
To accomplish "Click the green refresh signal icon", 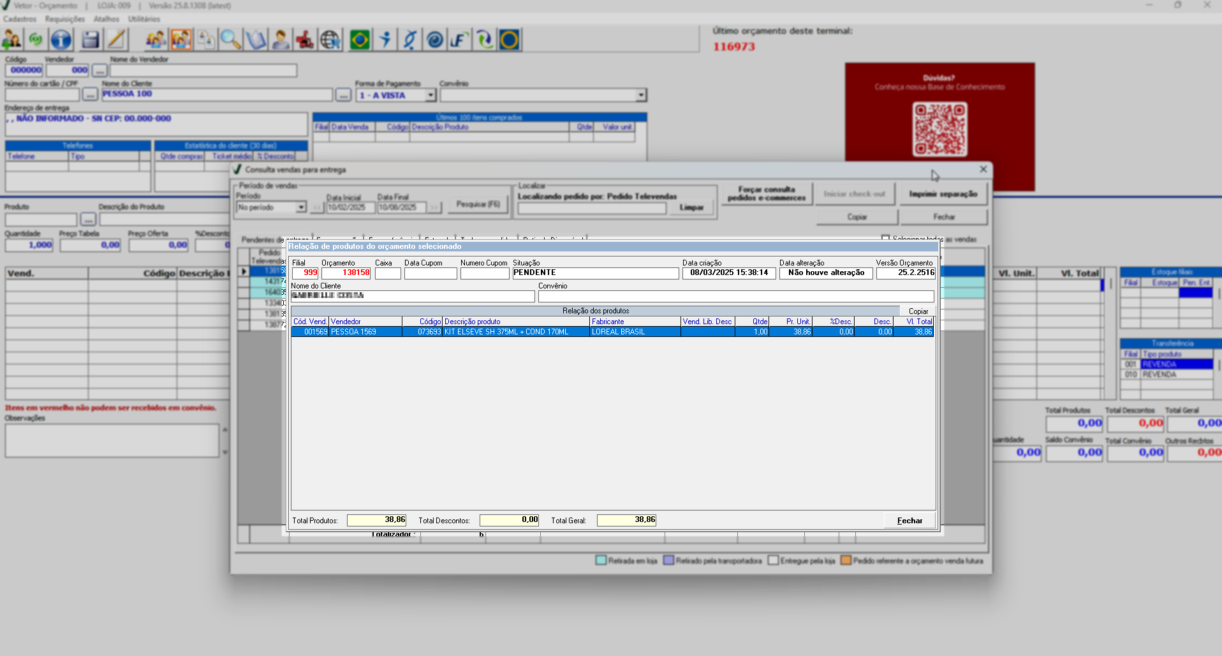I will [36, 40].
